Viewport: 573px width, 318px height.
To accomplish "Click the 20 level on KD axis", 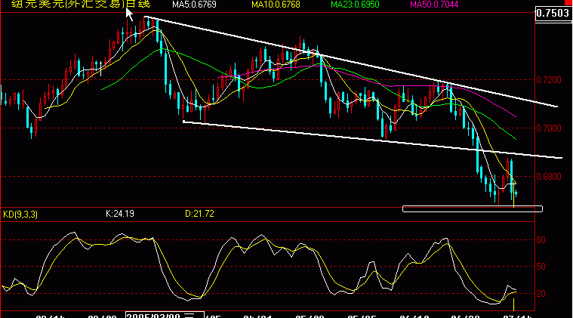I will tap(541, 294).
